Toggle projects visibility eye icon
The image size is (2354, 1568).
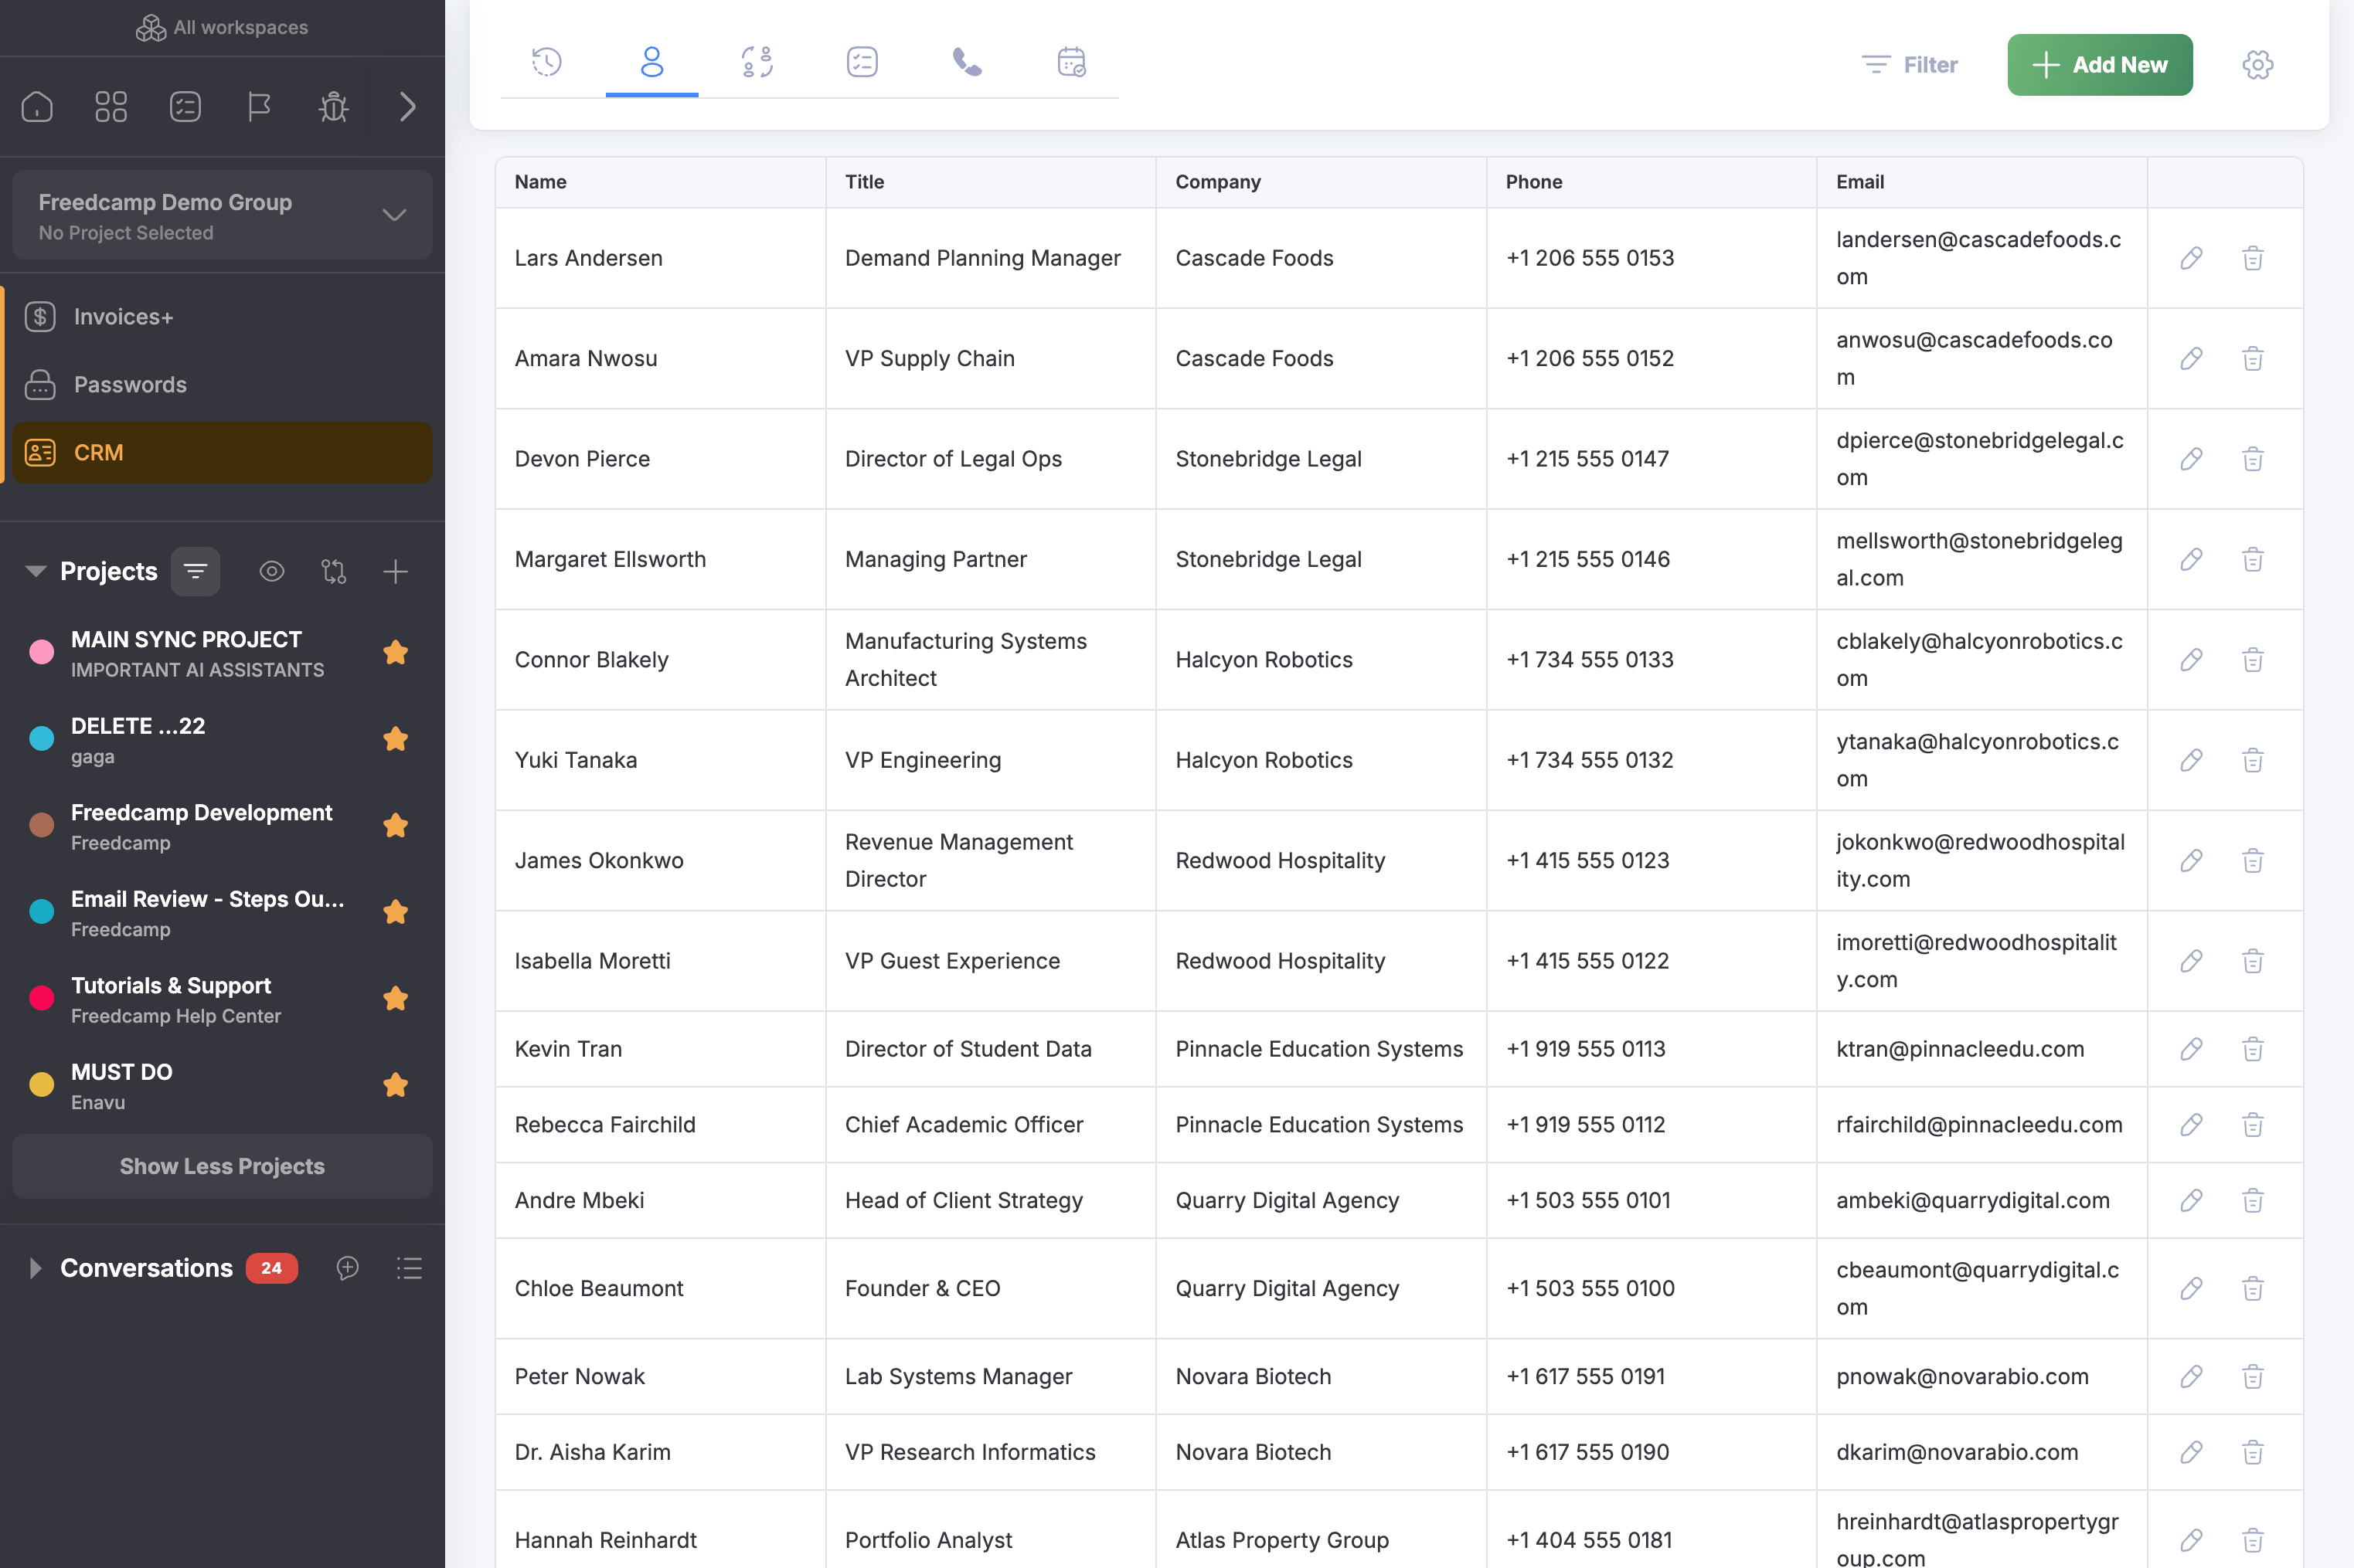(x=272, y=571)
